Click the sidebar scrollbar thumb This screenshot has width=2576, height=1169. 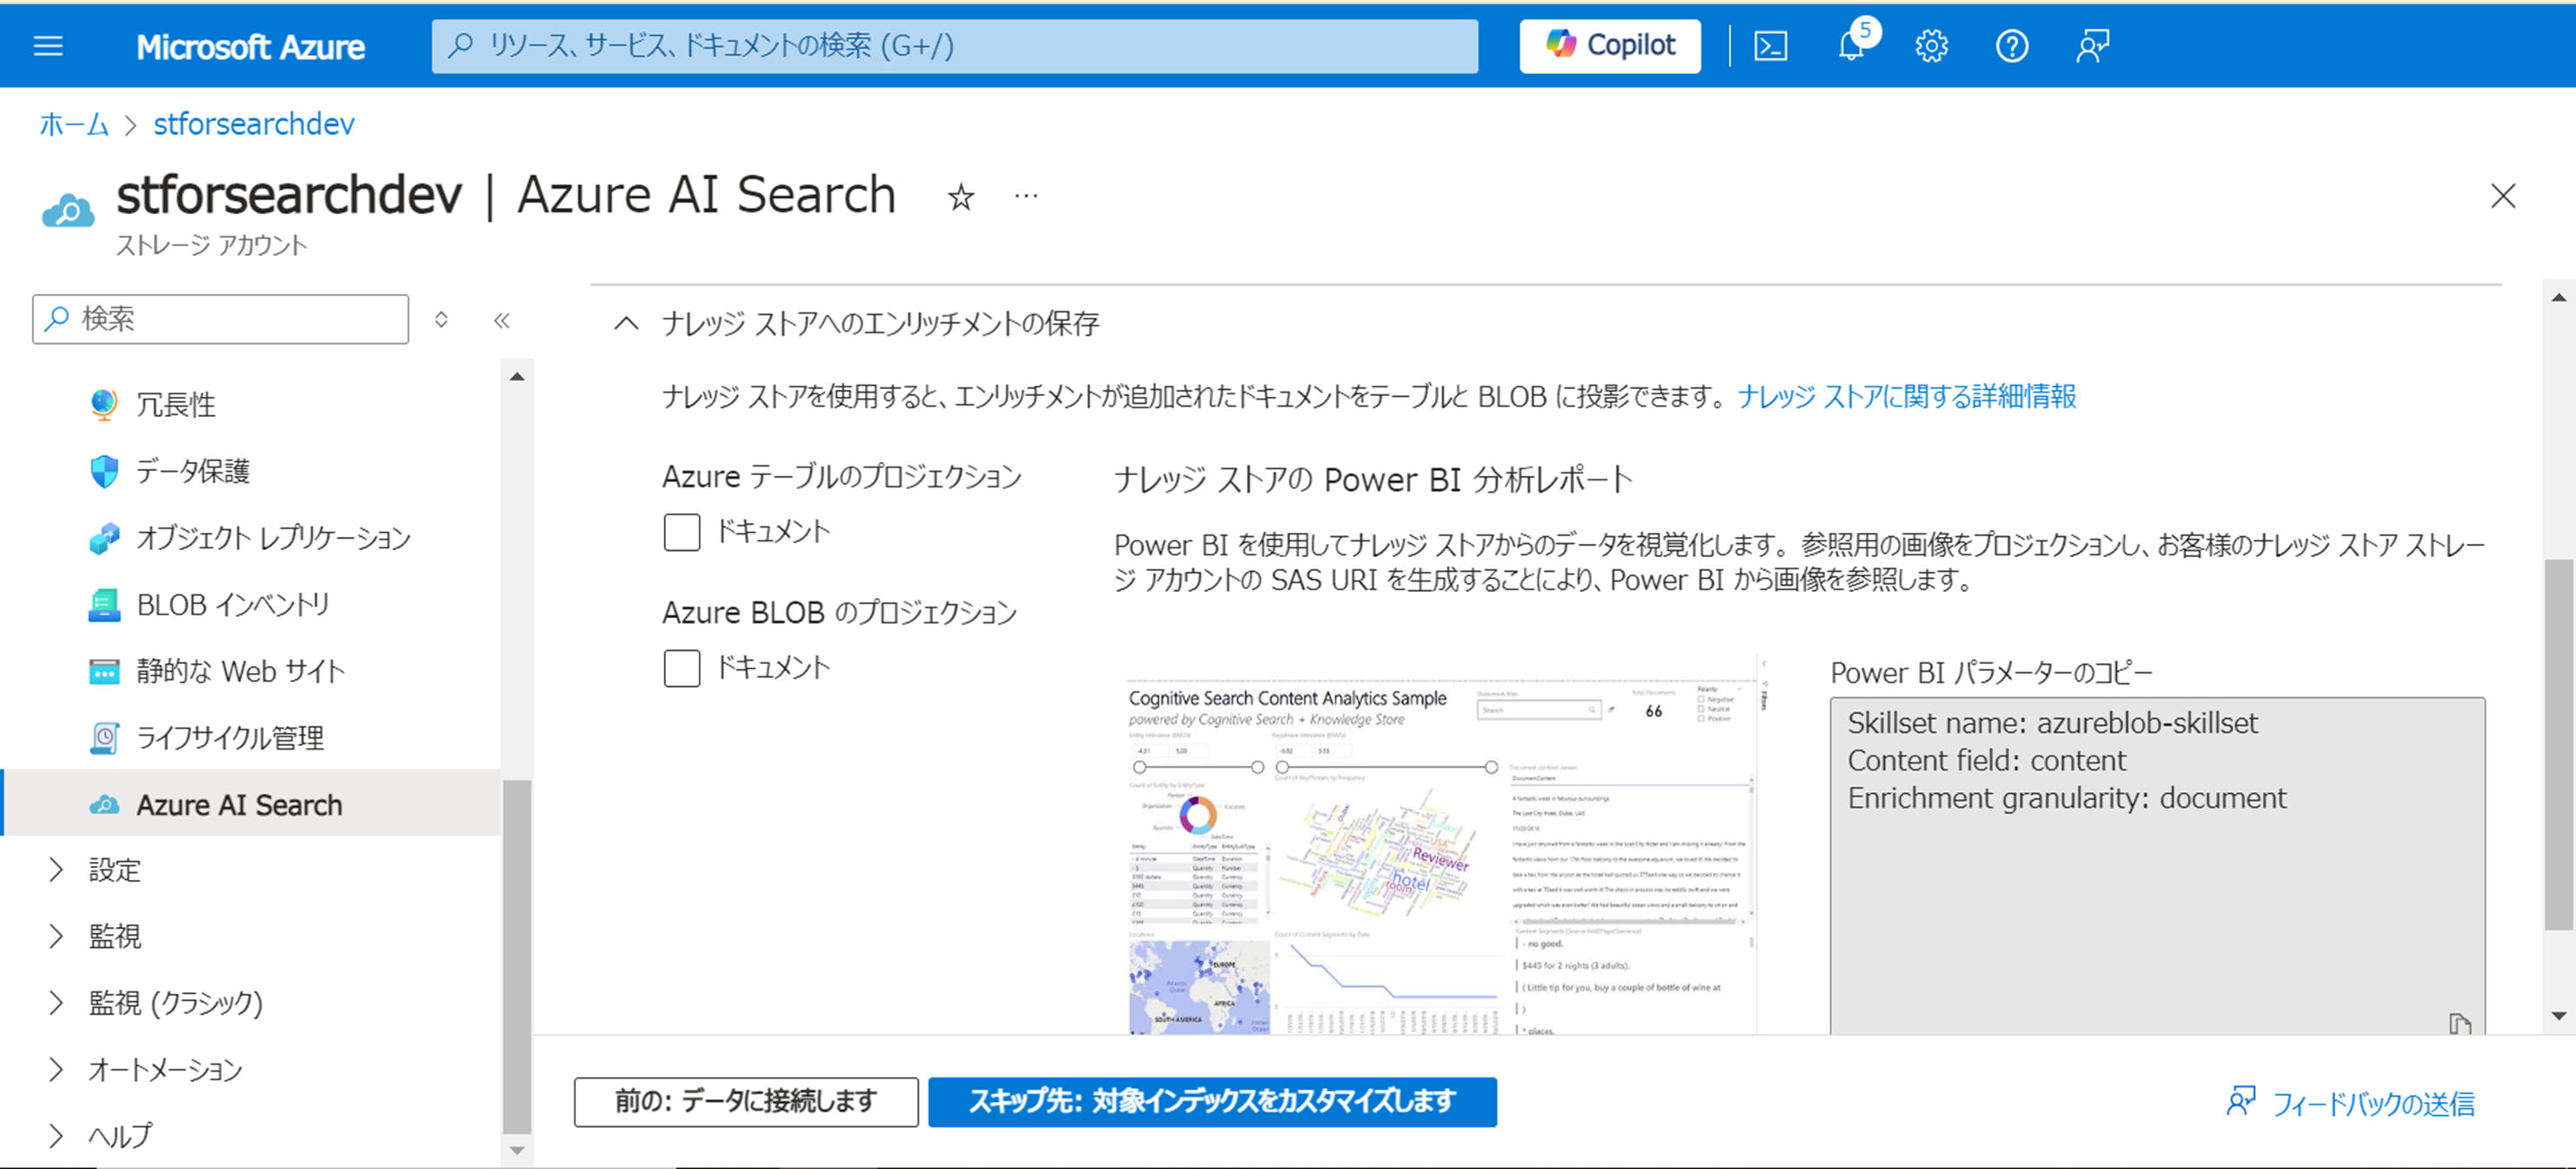(x=517, y=957)
